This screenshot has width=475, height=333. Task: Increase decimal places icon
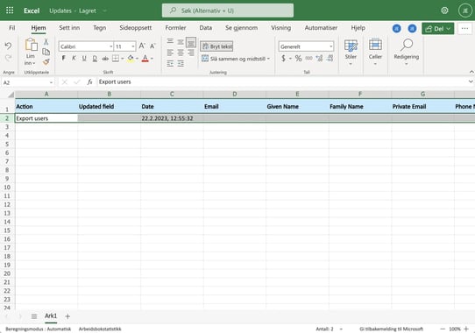(x=319, y=58)
